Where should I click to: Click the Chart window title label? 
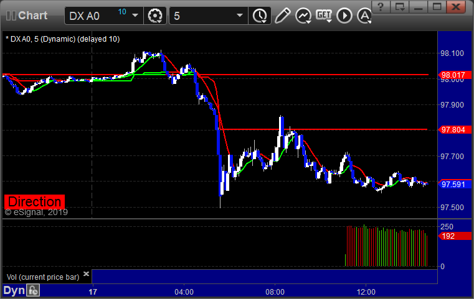(x=32, y=16)
